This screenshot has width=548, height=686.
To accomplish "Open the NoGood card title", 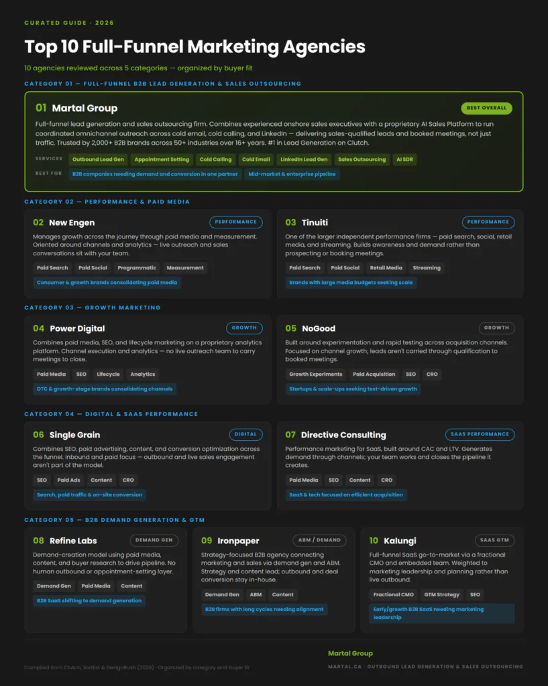I will (319, 328).
